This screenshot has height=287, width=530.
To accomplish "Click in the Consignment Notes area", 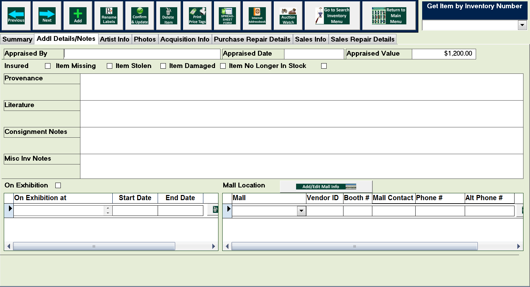I will pos(302,140).
